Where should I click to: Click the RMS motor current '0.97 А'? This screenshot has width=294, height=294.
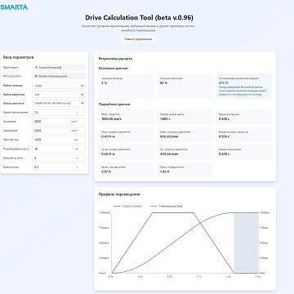pyautogui.click(x=106, y=171)
